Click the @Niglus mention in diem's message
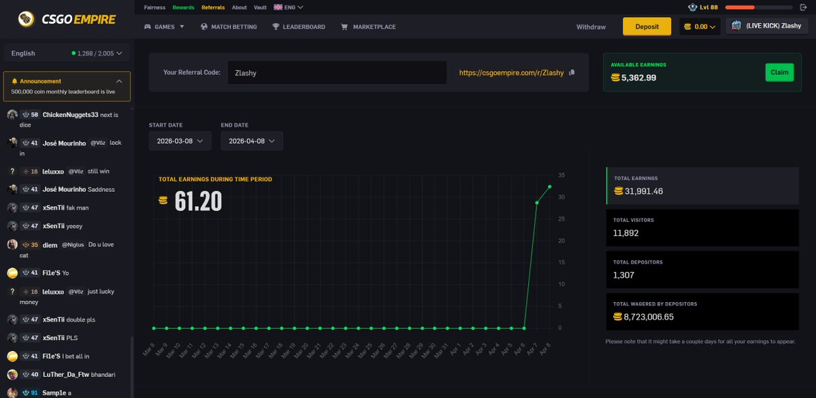816x398 pixels. tap(73, 244)
